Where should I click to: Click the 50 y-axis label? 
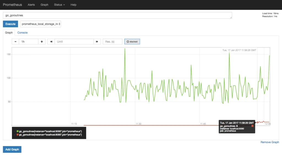[x=9, y=102]
